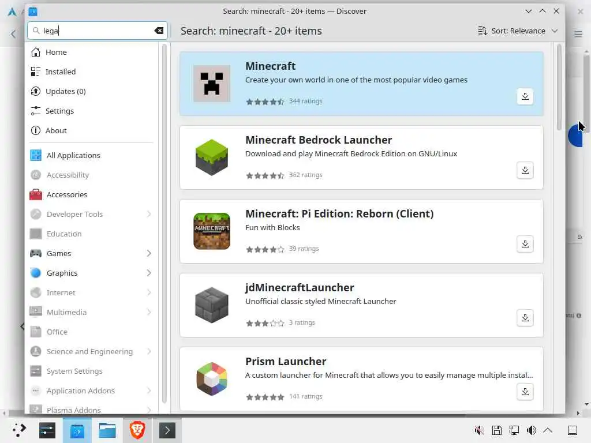Open the Sort: Relevance dropdown

click(518, 31)
